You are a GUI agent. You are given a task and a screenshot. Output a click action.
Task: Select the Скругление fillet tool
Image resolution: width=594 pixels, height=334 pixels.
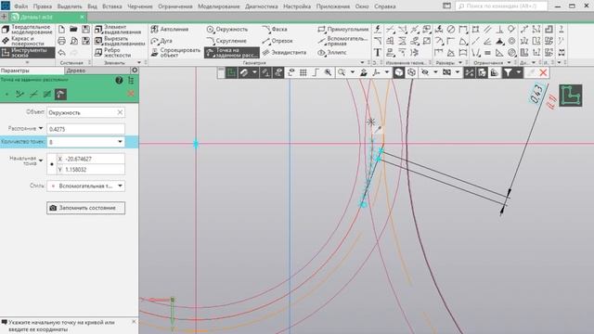pyautogui.click(x=226, y=41)
